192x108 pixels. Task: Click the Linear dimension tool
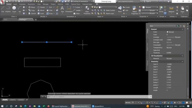[x=77, y=7]
